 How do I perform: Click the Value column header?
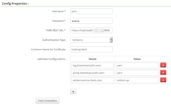137,59
